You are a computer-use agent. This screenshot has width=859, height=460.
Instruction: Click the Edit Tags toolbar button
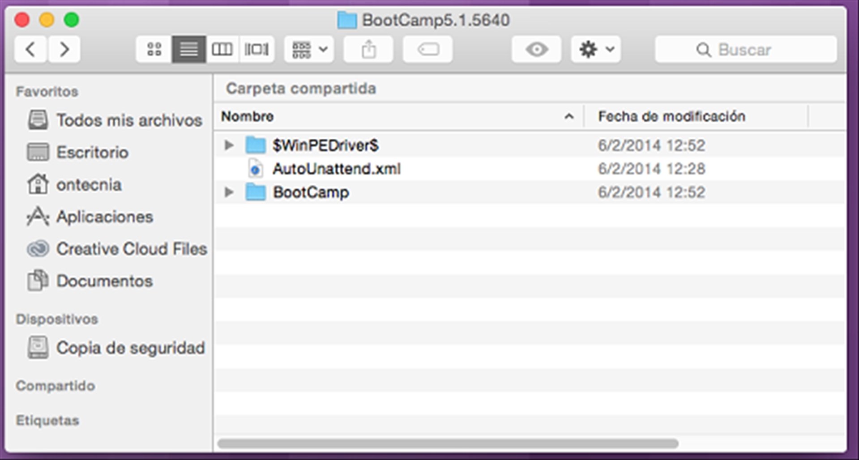click(x=427, y=49)
